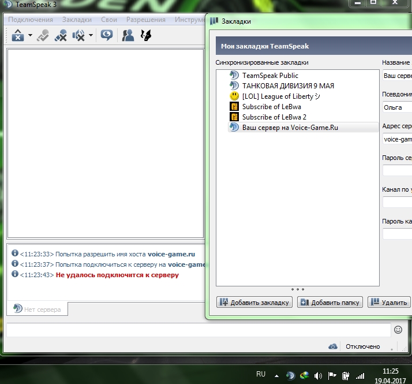Screen dimensions: 412x384
Task: Click the server address field voice-game
Action: click(x=397, y=139)
